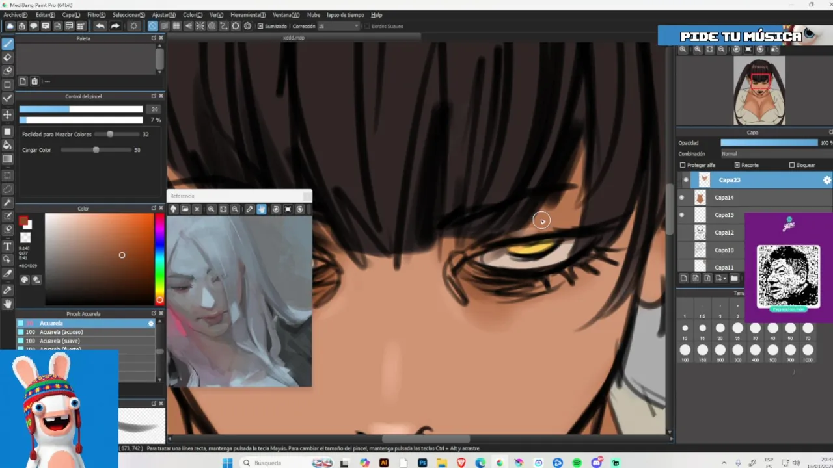The height and width of the screenshot is (468, 833).
Task: Hide the Capa23 layer
Action: (x=685, y=180)
